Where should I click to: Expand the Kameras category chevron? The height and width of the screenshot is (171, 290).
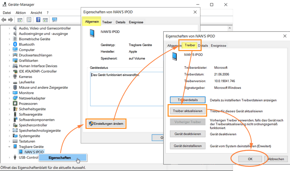click(x=9, y=77)
